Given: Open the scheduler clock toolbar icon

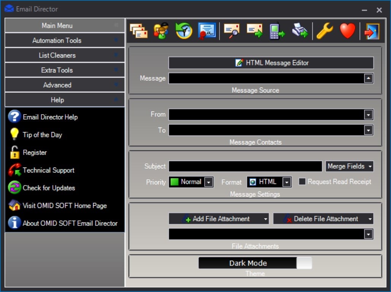Looking at the screenshot, I should 184,31.
